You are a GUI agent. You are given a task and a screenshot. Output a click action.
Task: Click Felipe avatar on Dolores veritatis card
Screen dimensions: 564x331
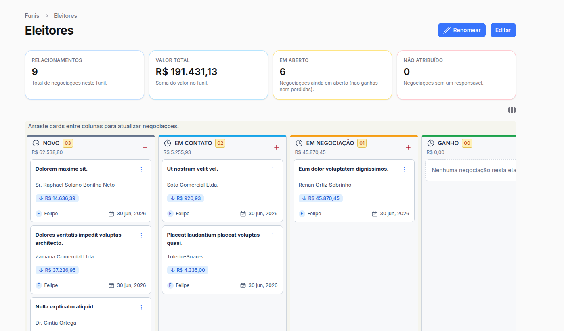39,285
